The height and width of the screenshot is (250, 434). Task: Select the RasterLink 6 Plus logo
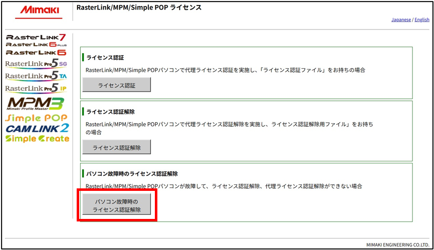click(36, 45)
